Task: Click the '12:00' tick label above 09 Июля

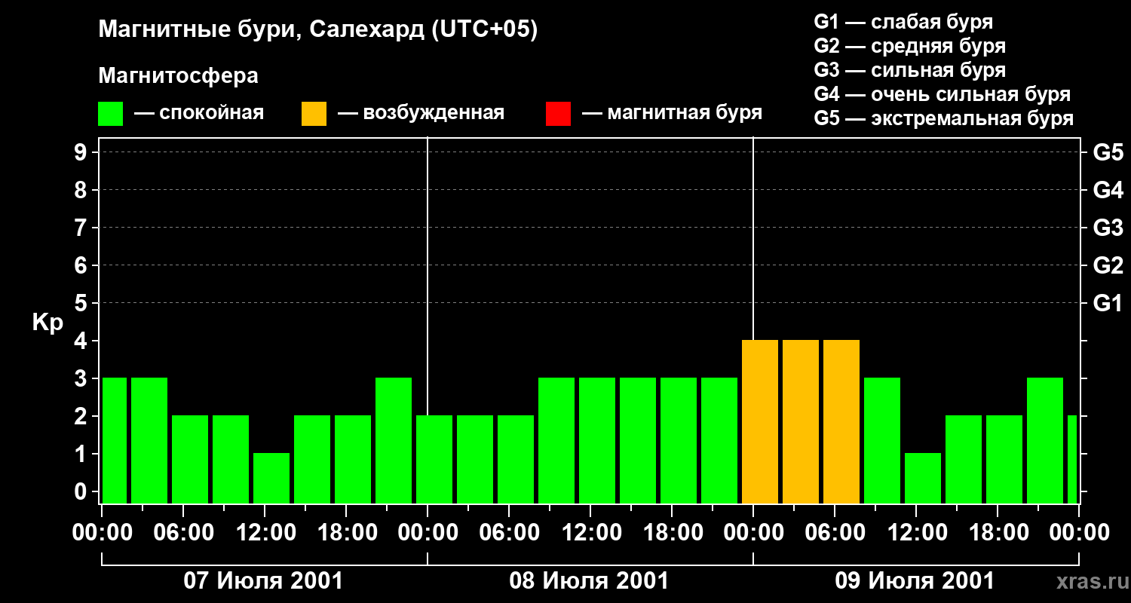Action: (916, 532)
